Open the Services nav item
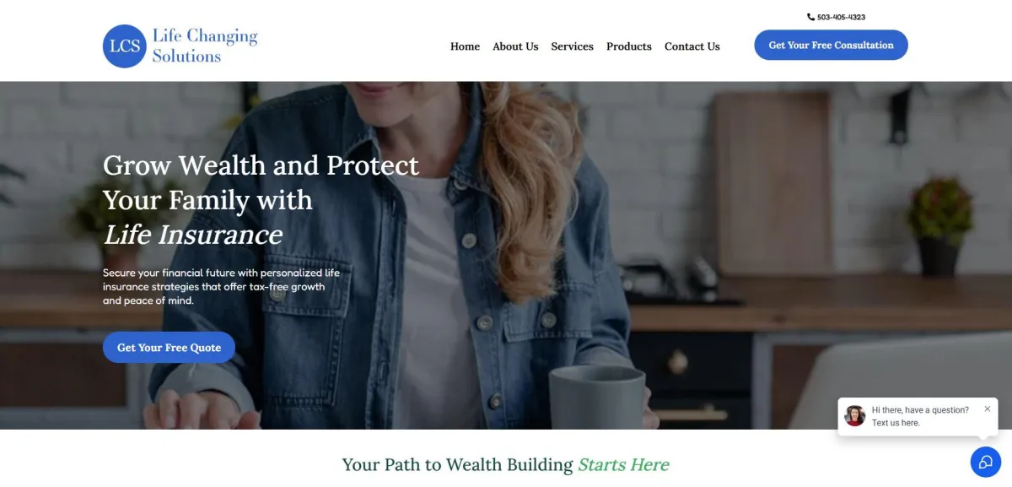The height and width of the screenshot is (487, 1012). tap(573, 46)
